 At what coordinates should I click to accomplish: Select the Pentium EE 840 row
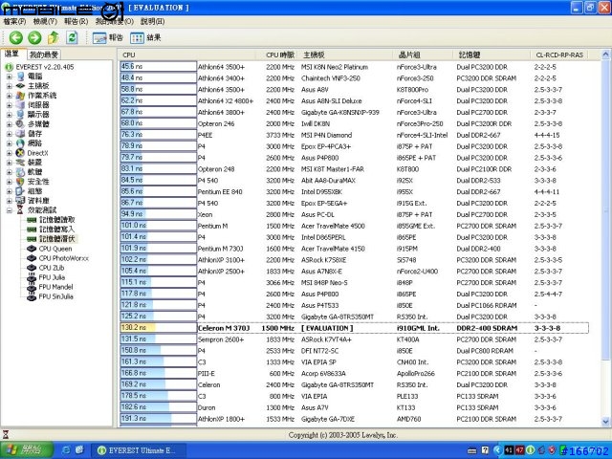(x=354, y=192)
